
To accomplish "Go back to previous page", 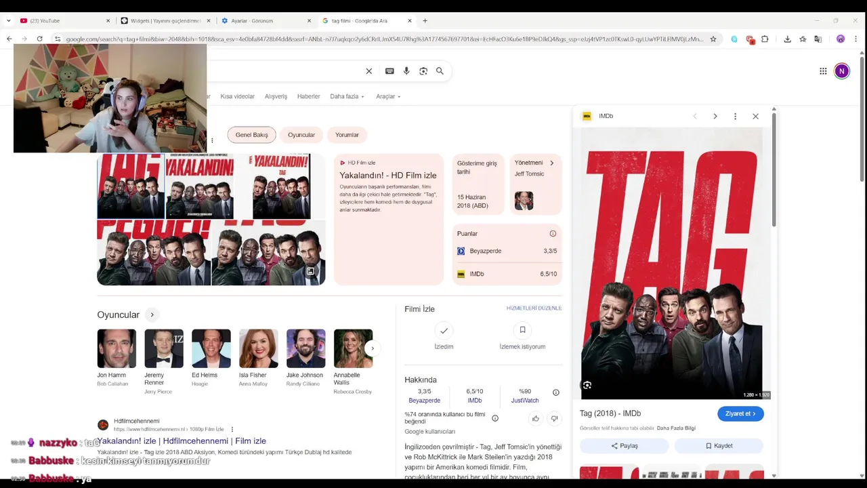I will click(x=9, y=39).
